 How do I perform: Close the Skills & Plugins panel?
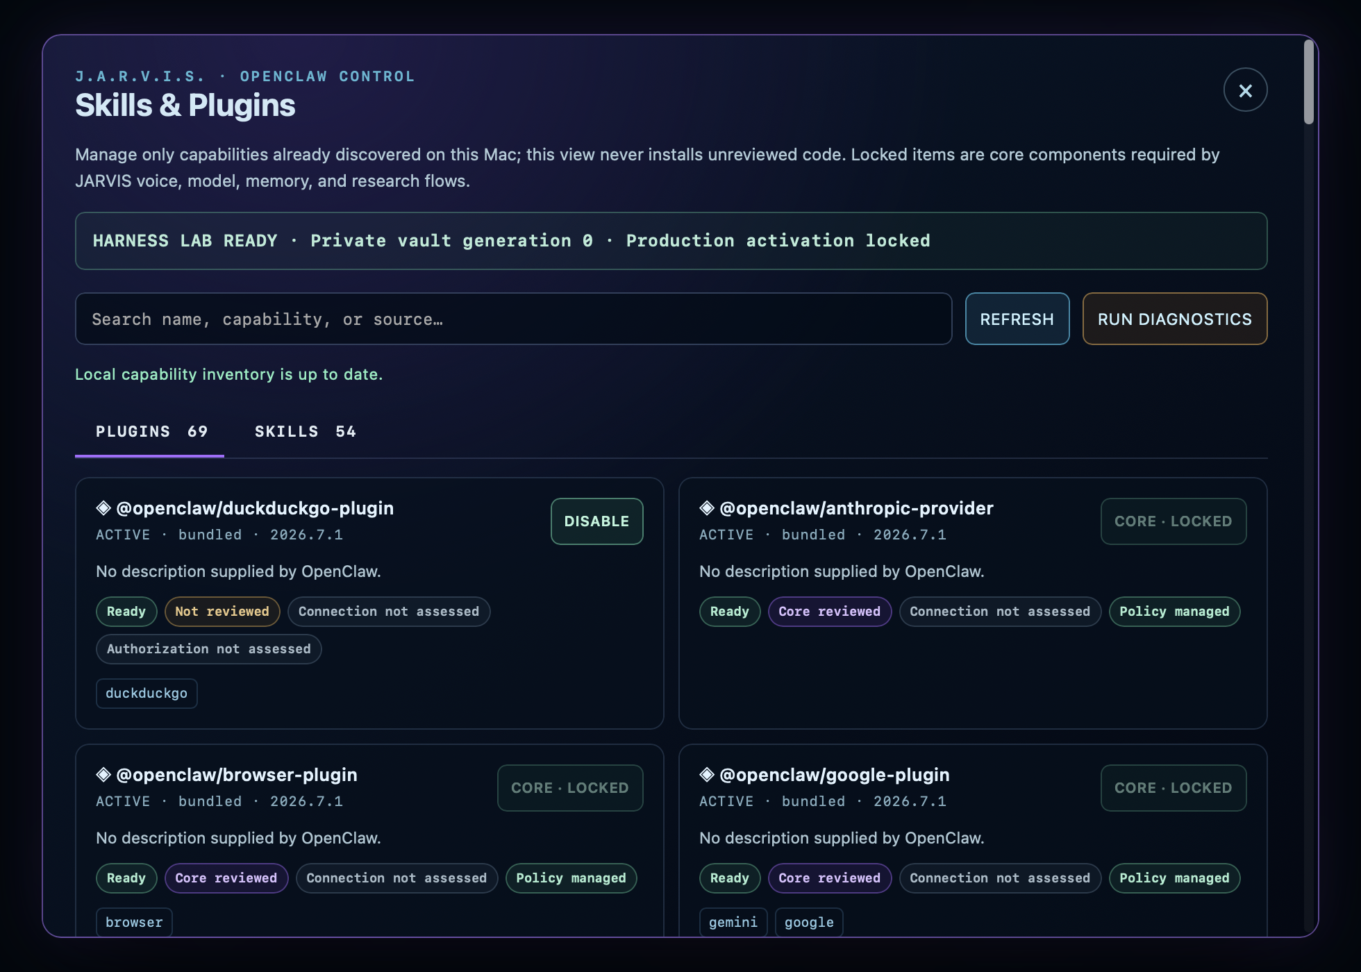click(x=1245, y=90)
